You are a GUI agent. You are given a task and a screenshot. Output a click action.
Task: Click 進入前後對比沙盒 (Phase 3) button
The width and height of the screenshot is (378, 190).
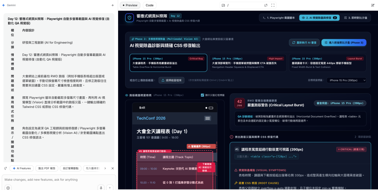(x=344, y=43)
